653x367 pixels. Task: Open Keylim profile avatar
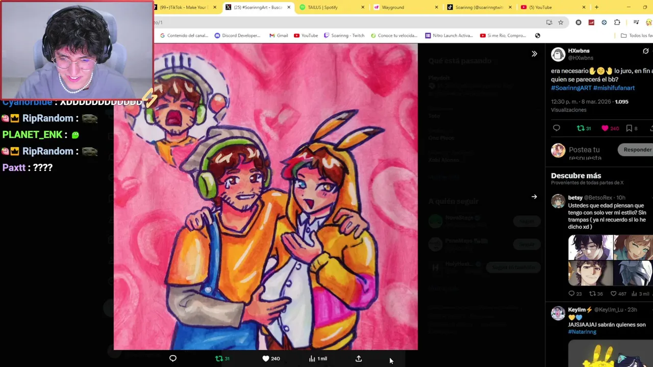[558, 313]
